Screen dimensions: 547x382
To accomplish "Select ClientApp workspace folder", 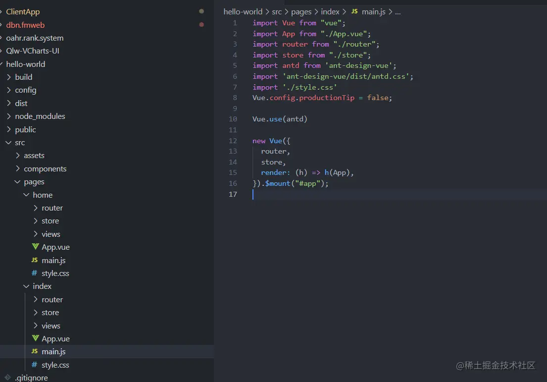I will [x=23, y=11].
